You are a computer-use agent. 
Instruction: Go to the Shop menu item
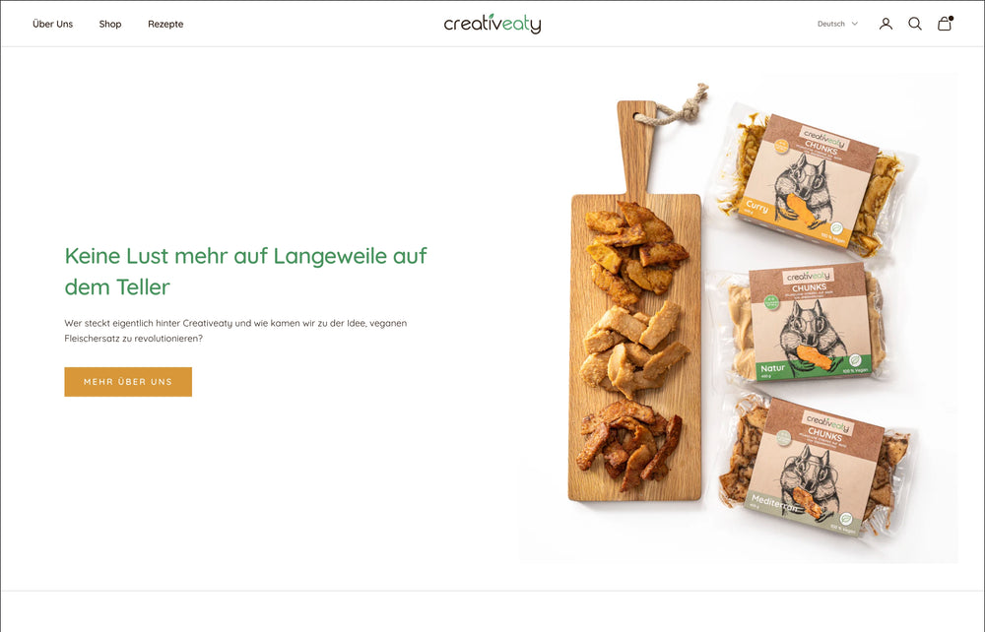click(110, 24)
